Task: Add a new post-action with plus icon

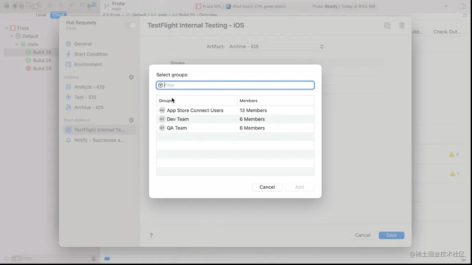Action: click(x=131, y=120)
